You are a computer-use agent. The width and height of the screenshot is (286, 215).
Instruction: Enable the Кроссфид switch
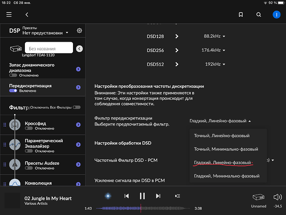pos(29,128)
